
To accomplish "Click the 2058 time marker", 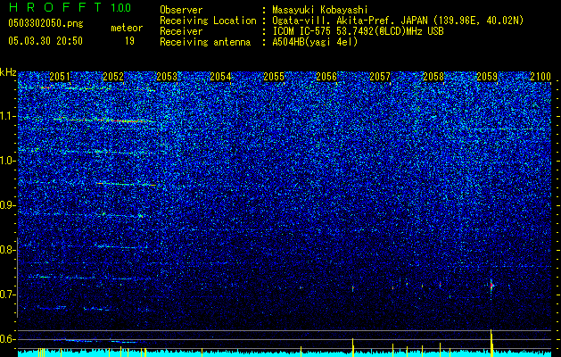I will point(433,77).
